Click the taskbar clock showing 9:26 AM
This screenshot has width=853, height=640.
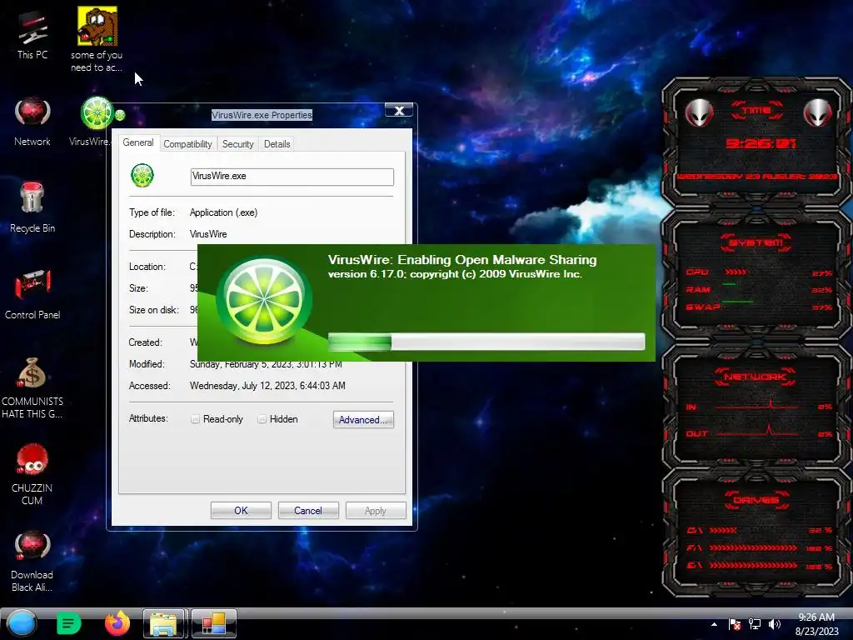click(x=816, y=624)
